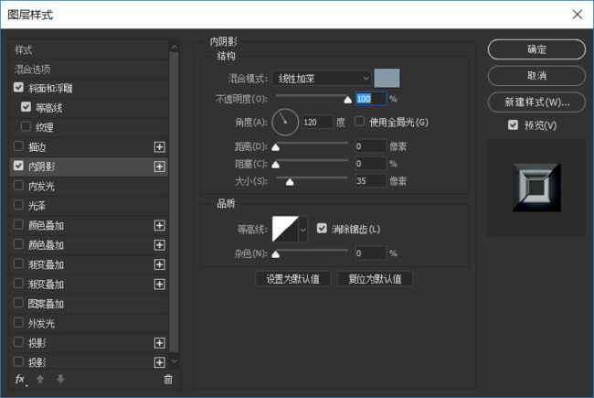
Task: Click the 杂色(N) slider handle
Action: pyautogui.click(x=276, y=254)
